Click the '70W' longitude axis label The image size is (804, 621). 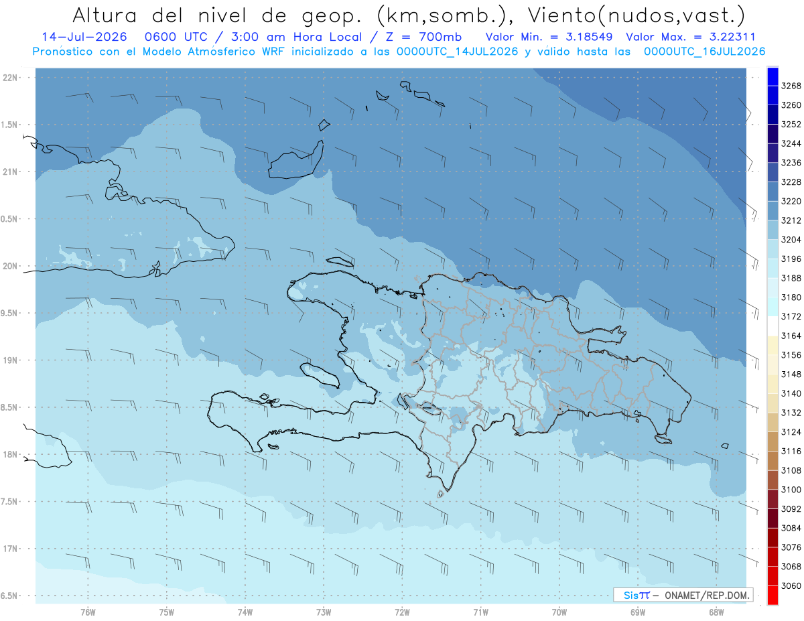tap(559, 612)
